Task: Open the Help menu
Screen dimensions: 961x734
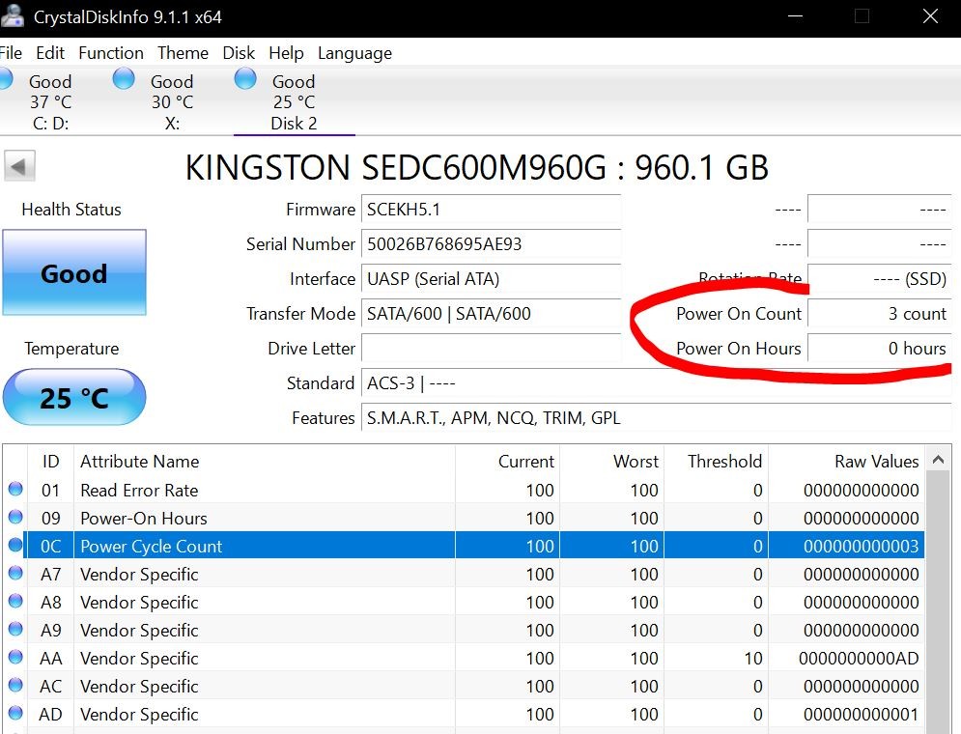Action: (286, 53)
